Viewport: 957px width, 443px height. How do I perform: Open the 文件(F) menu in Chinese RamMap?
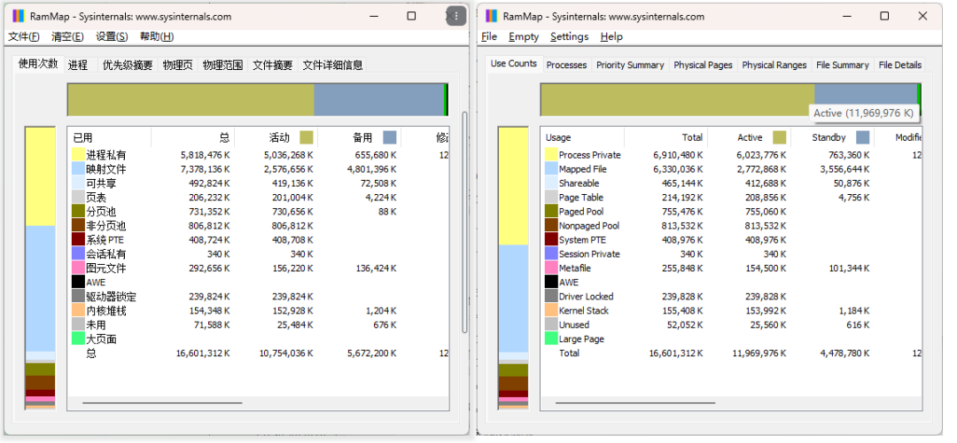24,36
